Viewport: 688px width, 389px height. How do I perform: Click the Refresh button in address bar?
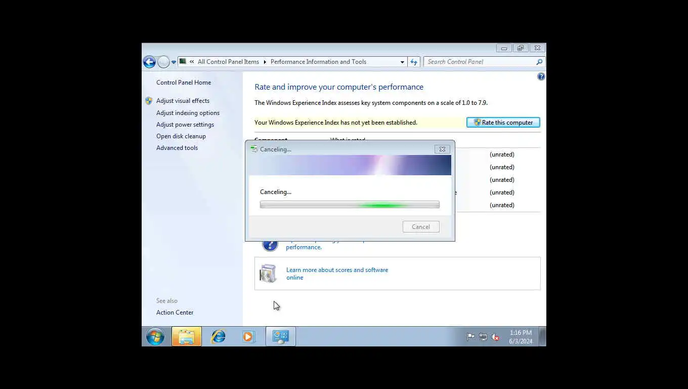tap(414, 62)
